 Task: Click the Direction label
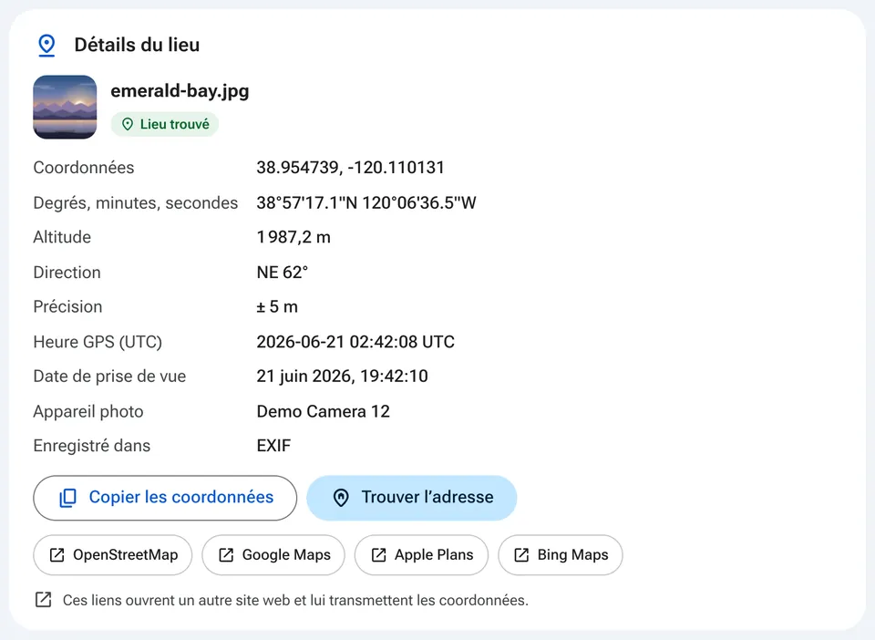tap(67, 273)
